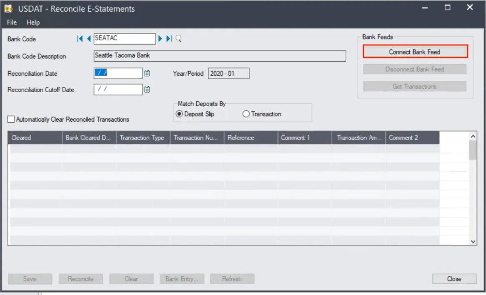This screenshot has height=295, width=486.
Task: Click the Year/Period field
Action: click(229, 73)
